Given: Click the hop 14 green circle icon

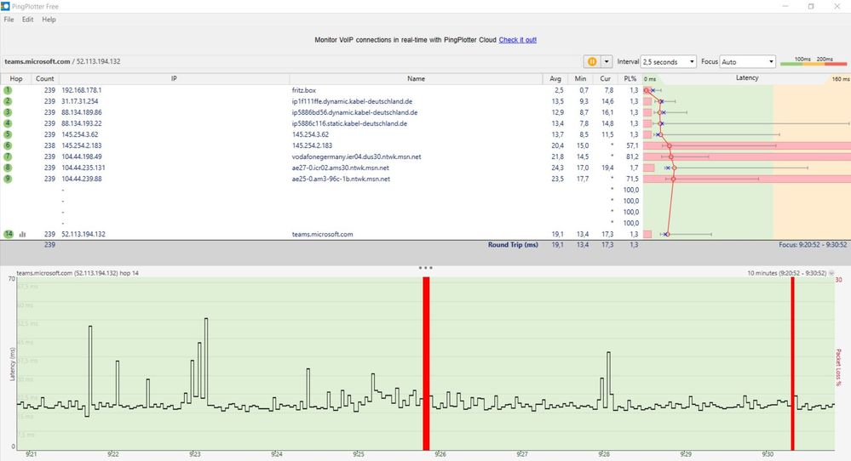Looking at the screenshot, I should (9, 234).
